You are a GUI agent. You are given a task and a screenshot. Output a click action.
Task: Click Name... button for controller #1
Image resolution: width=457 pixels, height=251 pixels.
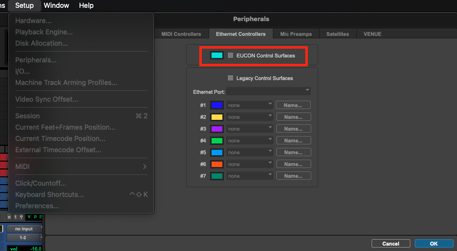coord(293,105)
